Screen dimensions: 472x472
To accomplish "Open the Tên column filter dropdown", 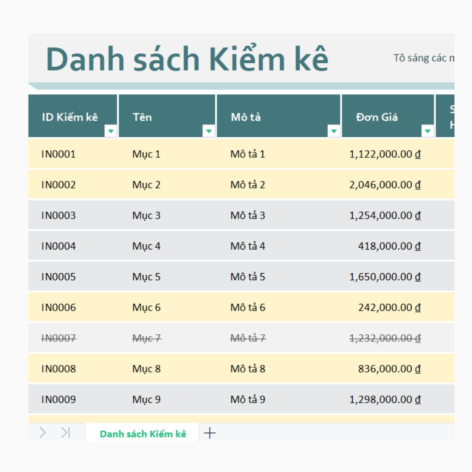I will click(x=208, y=131).
